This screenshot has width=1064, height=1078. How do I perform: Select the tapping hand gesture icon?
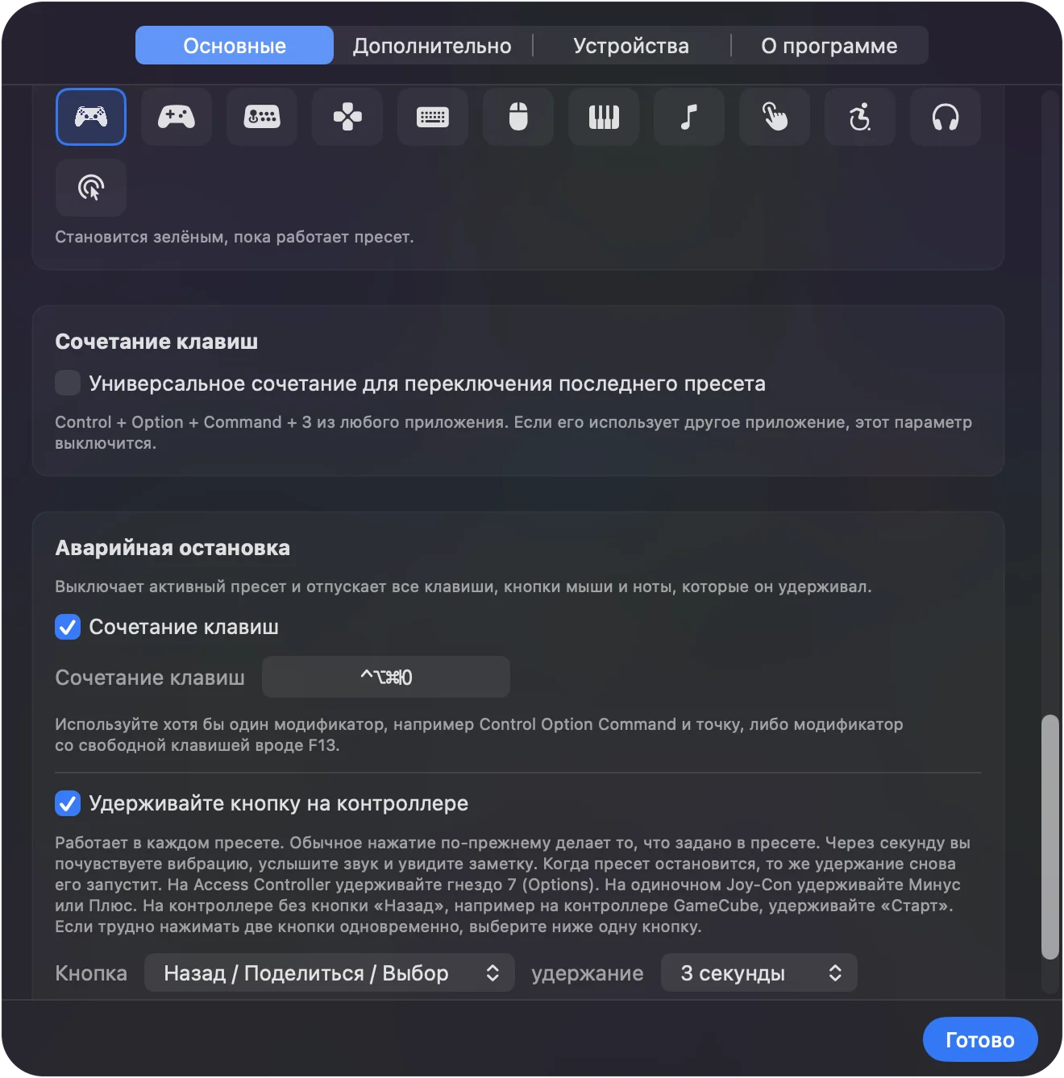tap(775, 117)
